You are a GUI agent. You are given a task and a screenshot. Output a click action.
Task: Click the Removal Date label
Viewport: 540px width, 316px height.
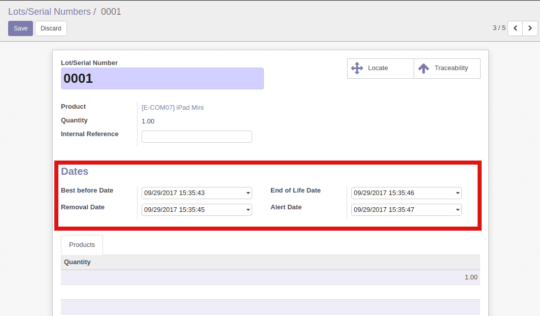tap(83, 207)
